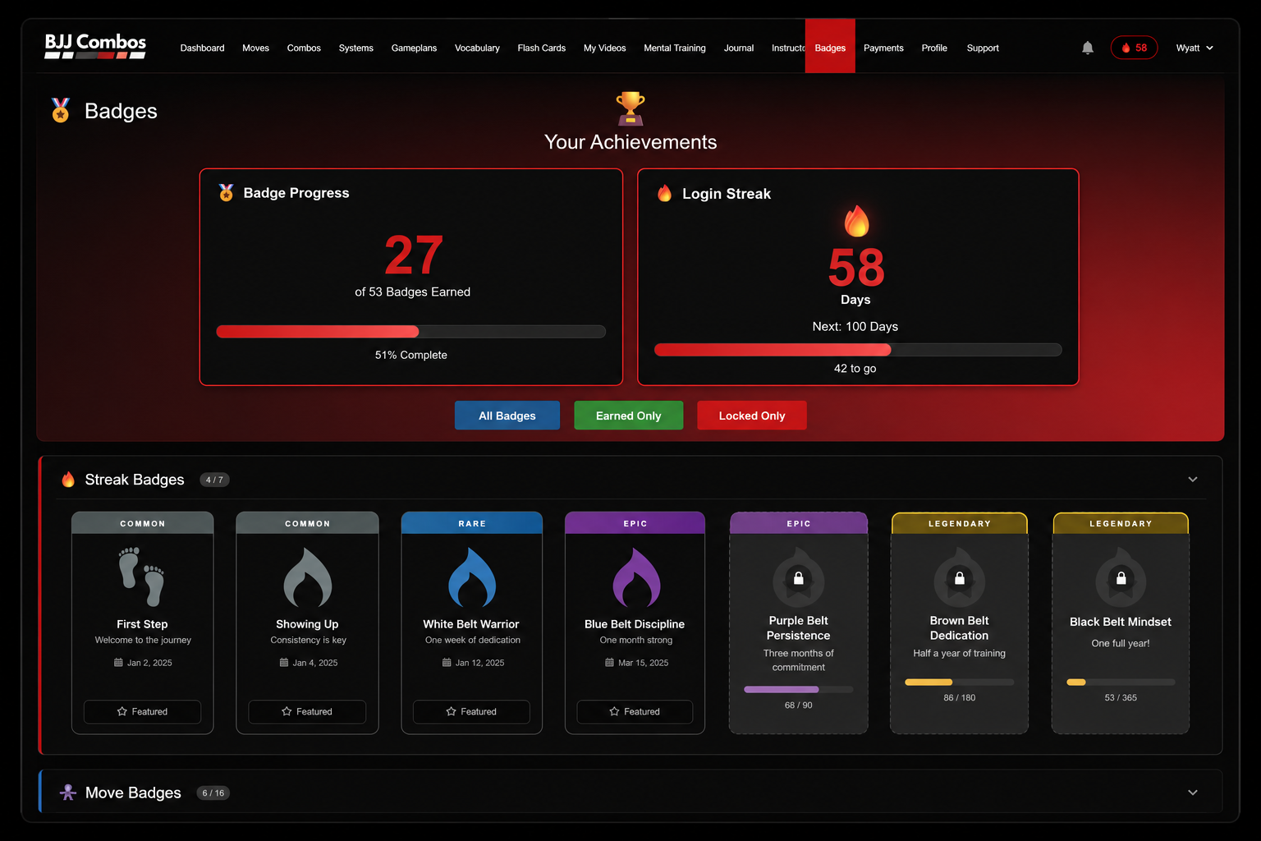Click the 'Next: 100 Days' text
The image size is (1261, 841).
click(x=855, y=326)
